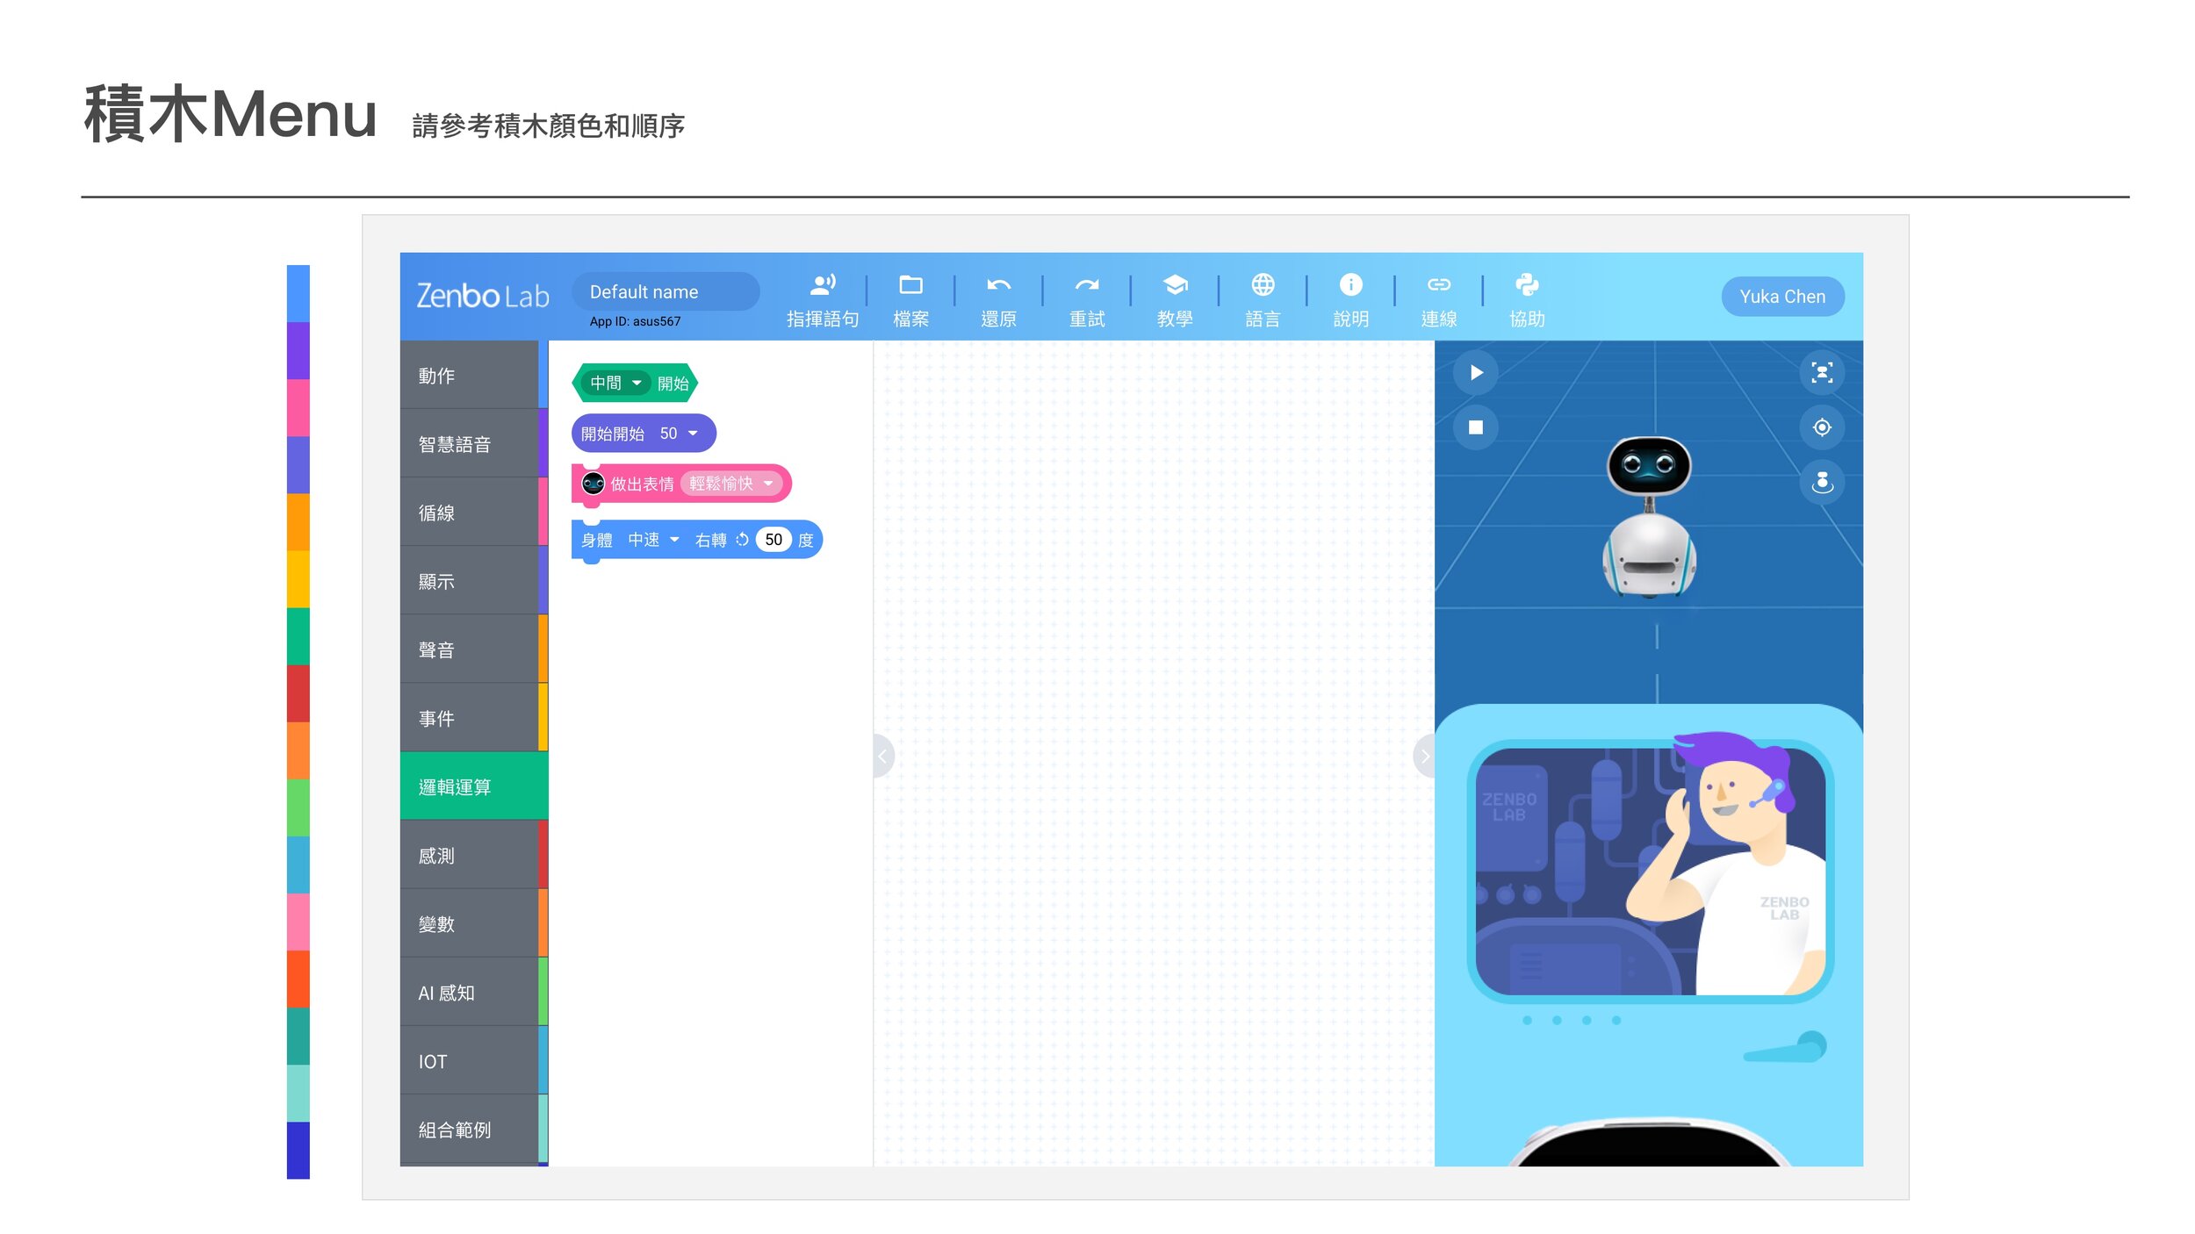Click the third tutorial carousel dot
Viewport: 2195px width, 1234px height.
[x=1587, y=1020]
